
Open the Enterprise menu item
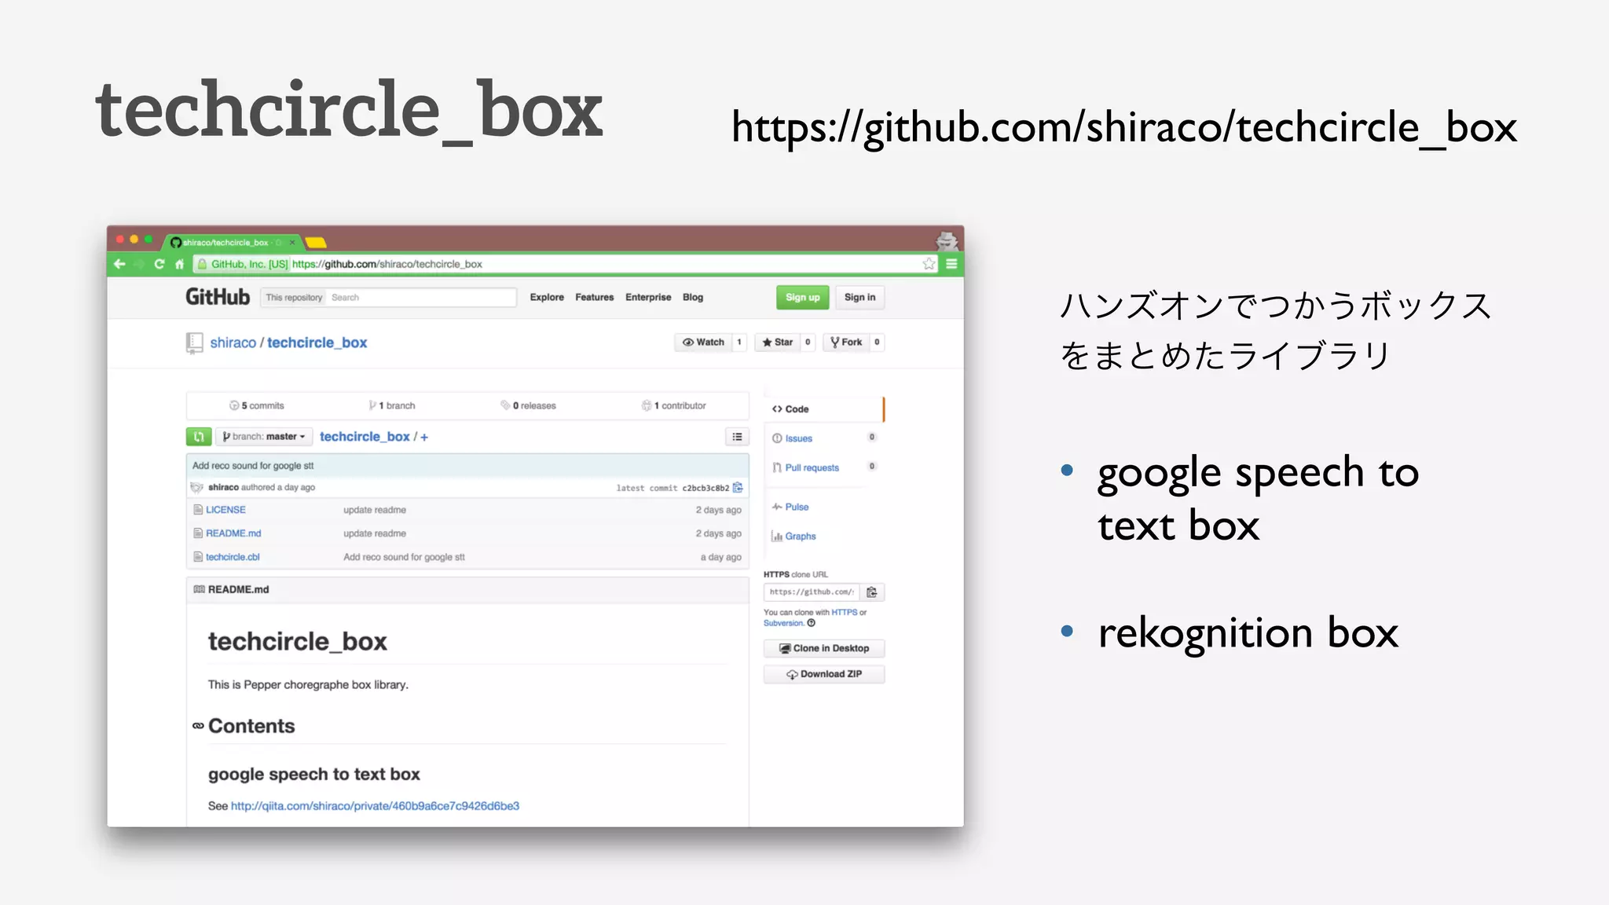(x=648, y=297)
